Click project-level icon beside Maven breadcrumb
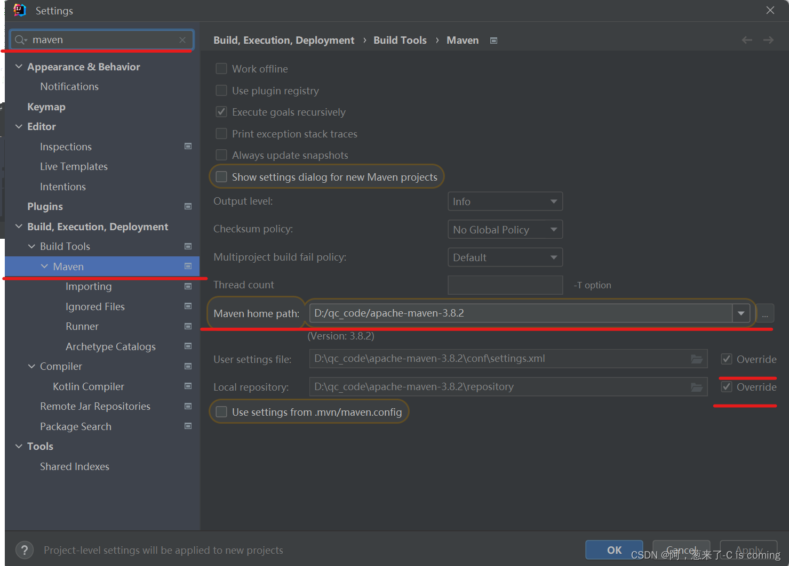789x566 pixels. click(x=493, y=41)
